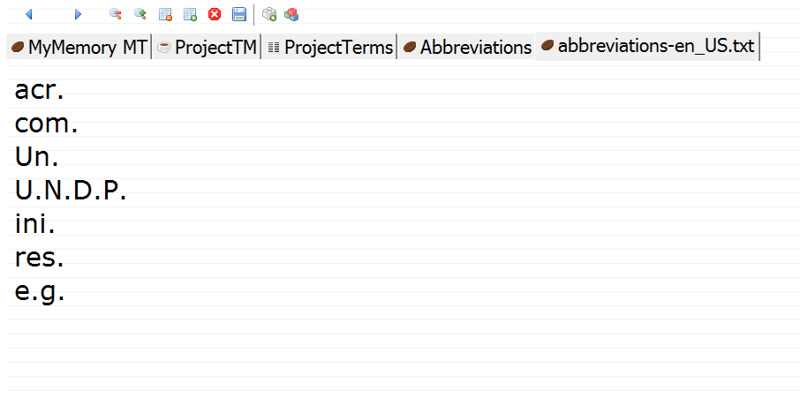Select the 'acr.' abbreviation entry
Image resolution: width=800 pixels, height=398 pixels.
(40, 90)
